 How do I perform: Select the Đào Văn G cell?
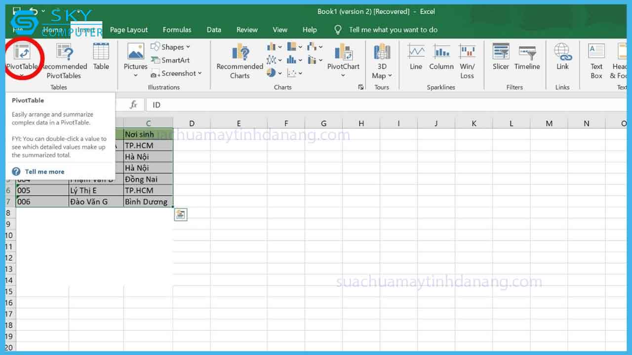(96, 201)
